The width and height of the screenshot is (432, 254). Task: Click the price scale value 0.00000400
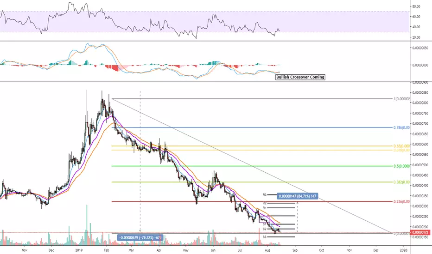click(420, 186)
